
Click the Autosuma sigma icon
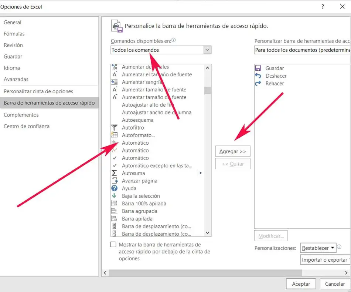[114, 173]
